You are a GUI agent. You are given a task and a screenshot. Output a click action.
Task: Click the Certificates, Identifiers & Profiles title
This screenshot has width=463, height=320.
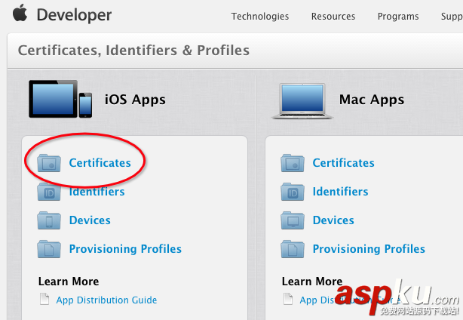(x=133, y=51)
